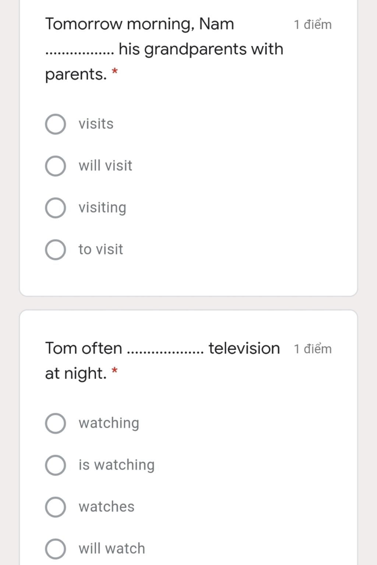Click '1 điểm' label of the Nam question
This screenshot has width=377, height=565.
pyautogui.click(x=313, y=25)
